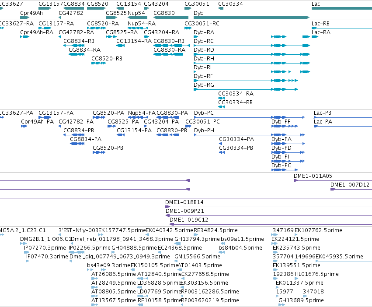Click the CG30051 gene label
Screen dimensions: 372x307
[197, 4]
